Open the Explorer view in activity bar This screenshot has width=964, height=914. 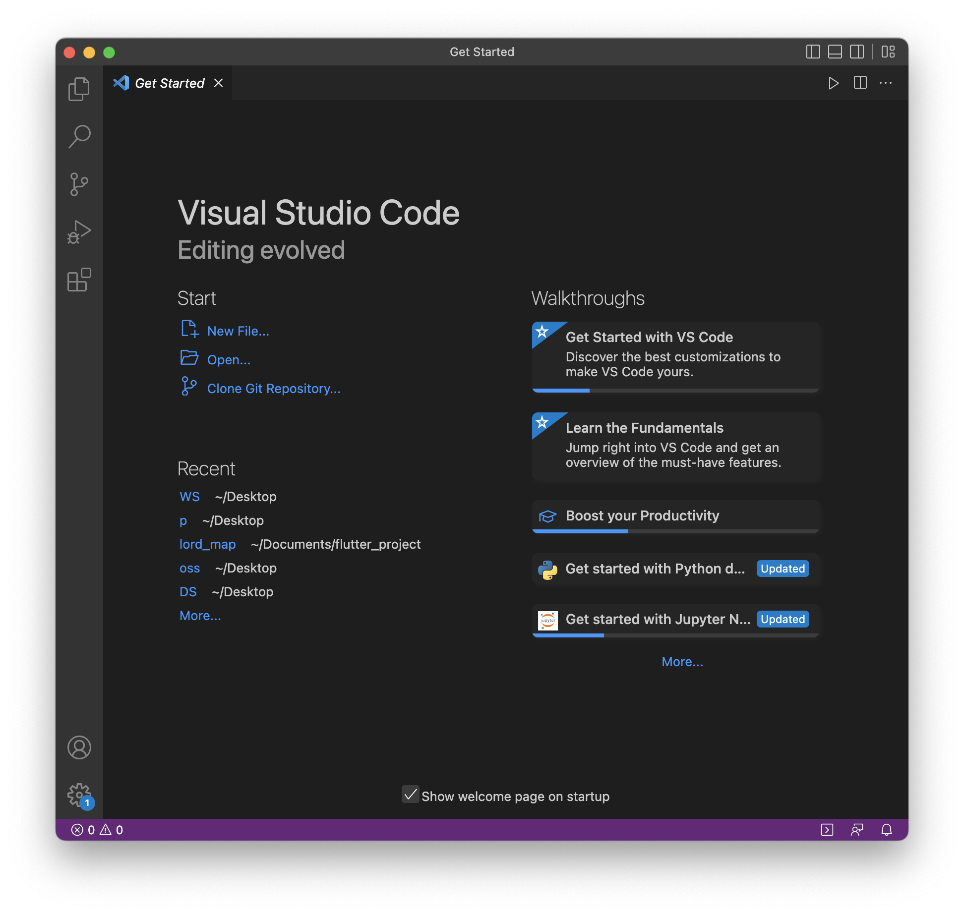tap(79, 89)
